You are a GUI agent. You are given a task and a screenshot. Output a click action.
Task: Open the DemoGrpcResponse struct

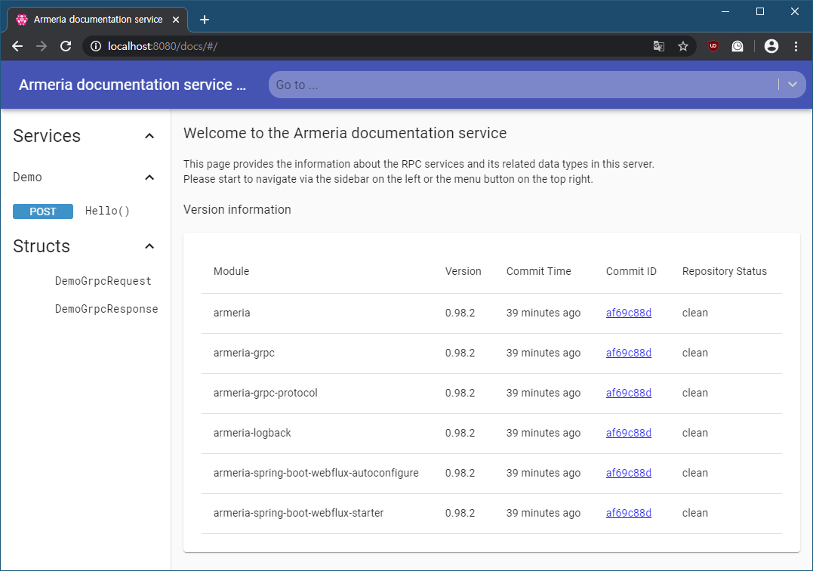[x=106, y=309]
